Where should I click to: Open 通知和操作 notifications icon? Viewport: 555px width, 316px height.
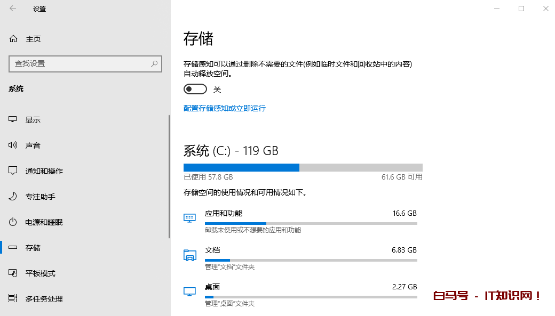coord(13,171)
